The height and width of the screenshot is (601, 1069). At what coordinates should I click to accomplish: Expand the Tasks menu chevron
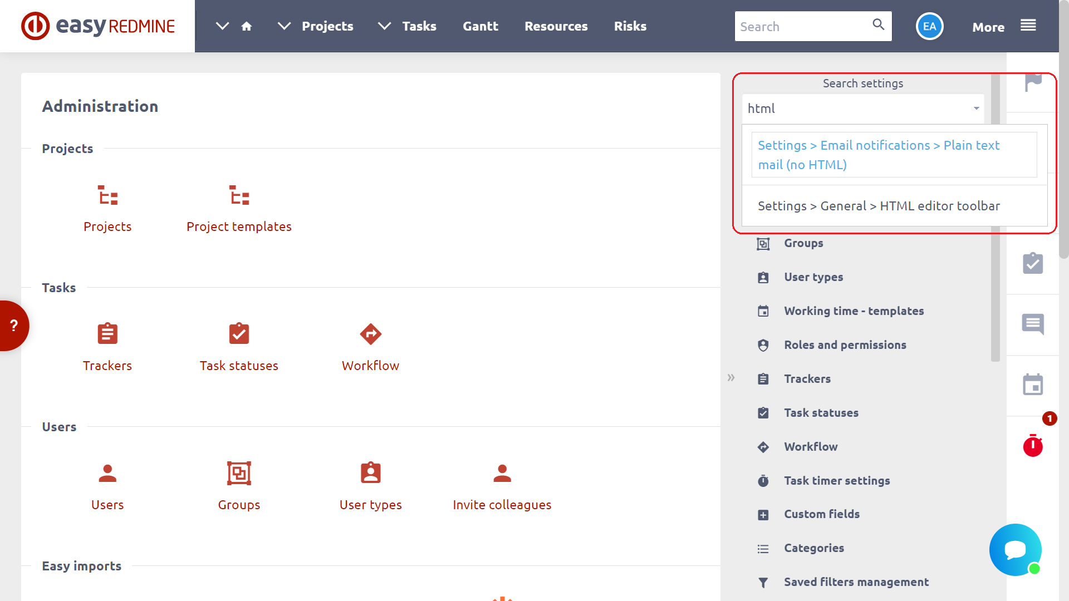point(384,26)
